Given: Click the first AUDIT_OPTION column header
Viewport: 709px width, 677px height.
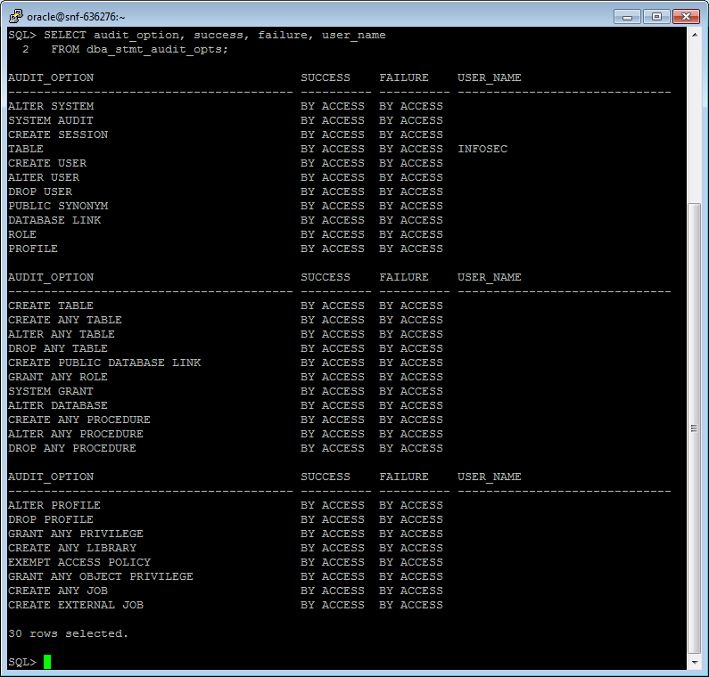Looking at the screenshot, I should pyautogui.click(x=51, y=77).
